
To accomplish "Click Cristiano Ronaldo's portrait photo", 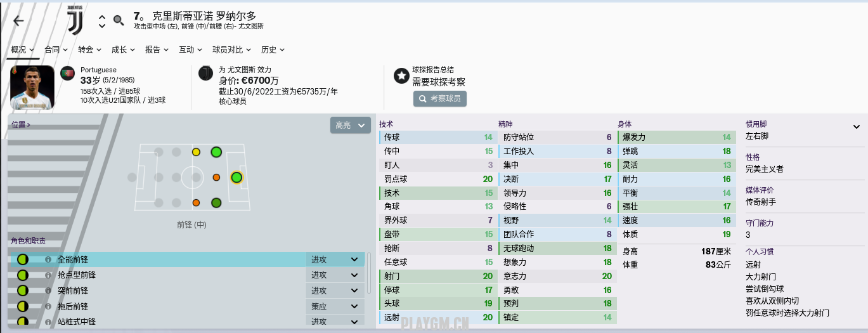I will [x=32, y=88].
